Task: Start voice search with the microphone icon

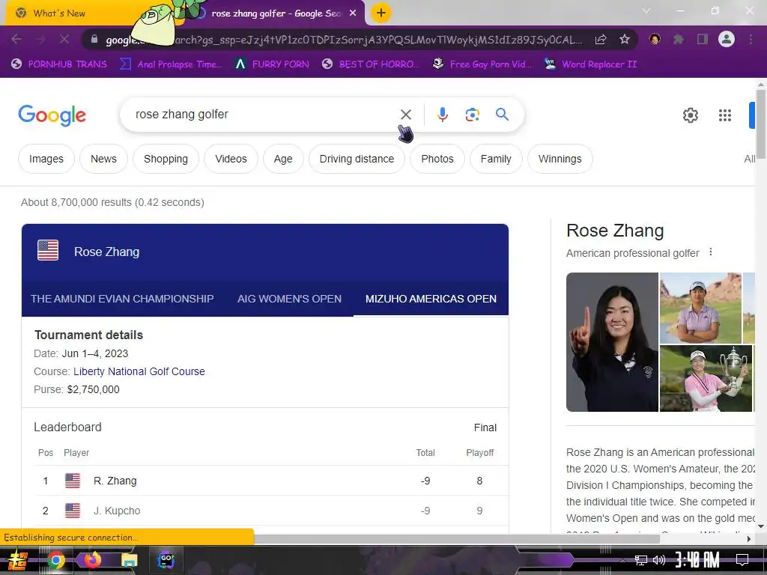Action: tap(442, 115)
